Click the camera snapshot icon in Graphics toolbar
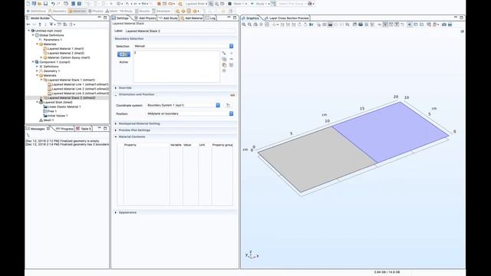 tap(444, 25)
